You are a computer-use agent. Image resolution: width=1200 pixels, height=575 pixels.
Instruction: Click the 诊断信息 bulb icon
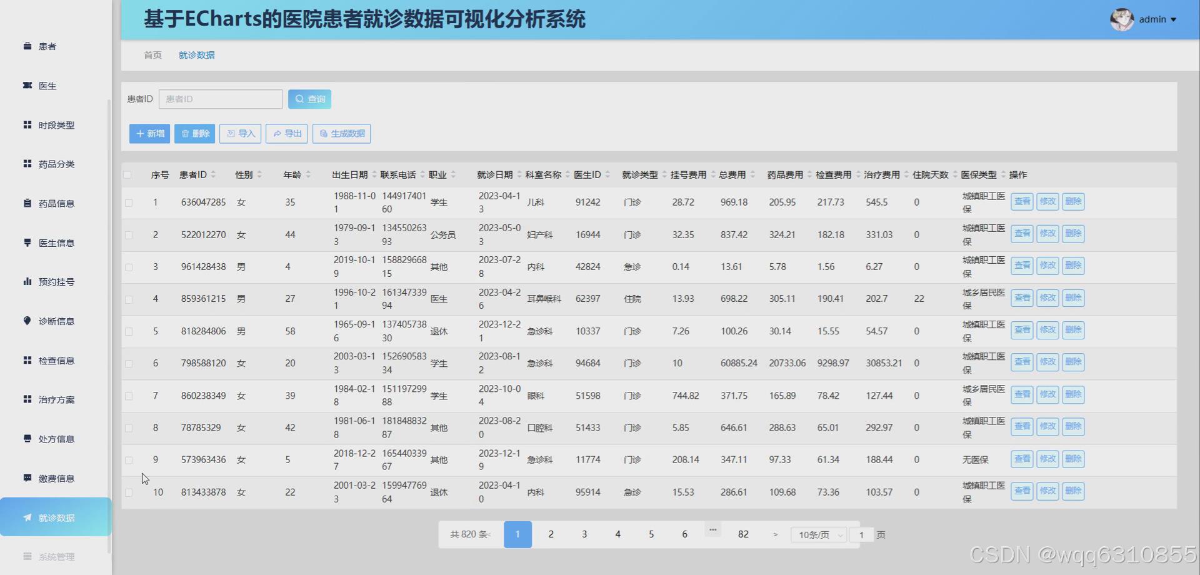(27, 320)
